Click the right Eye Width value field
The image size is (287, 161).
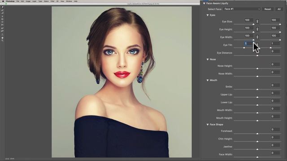tap(275, 36)
